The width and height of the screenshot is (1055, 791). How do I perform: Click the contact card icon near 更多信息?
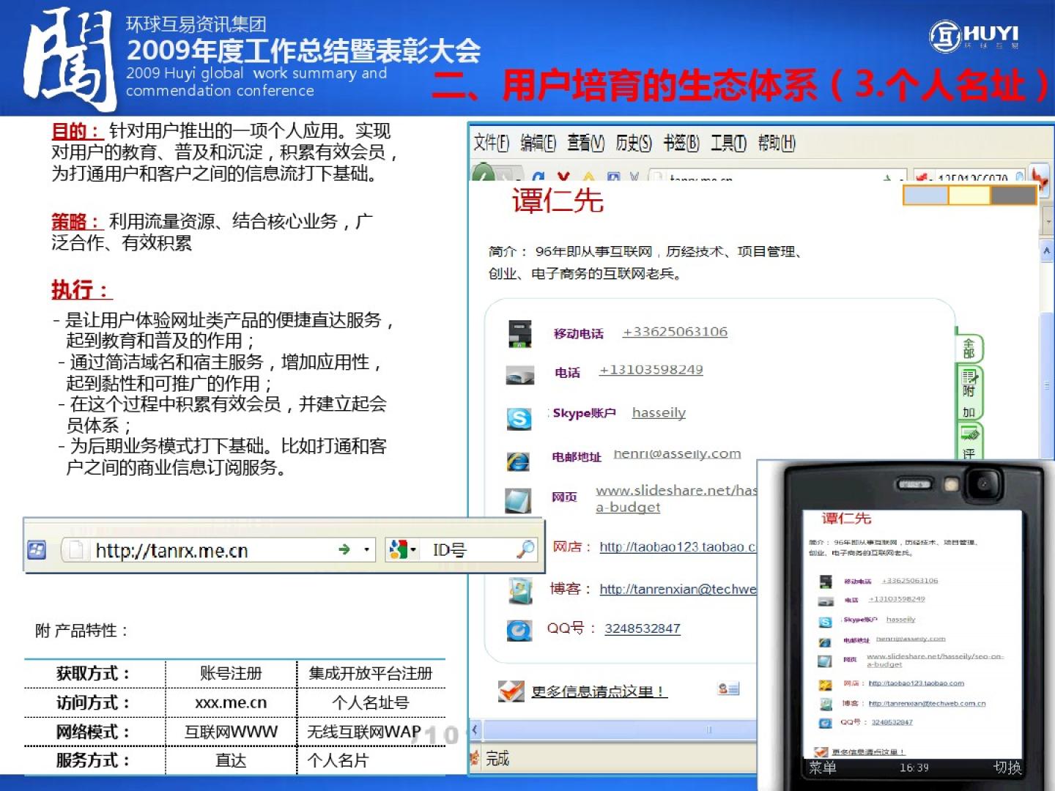pyautogui.click(x=728, y=688)
